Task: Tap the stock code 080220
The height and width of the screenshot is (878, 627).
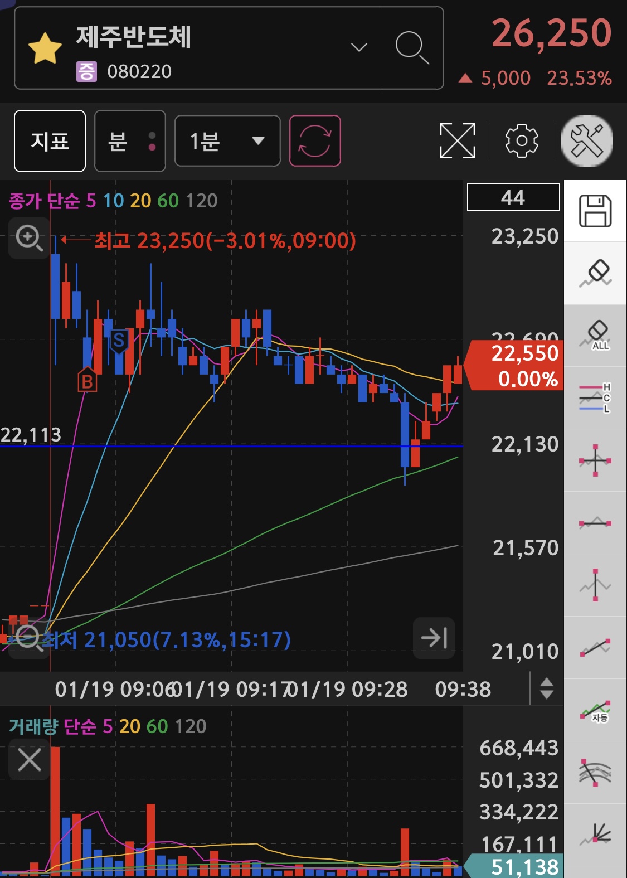Action: point(139,71)
